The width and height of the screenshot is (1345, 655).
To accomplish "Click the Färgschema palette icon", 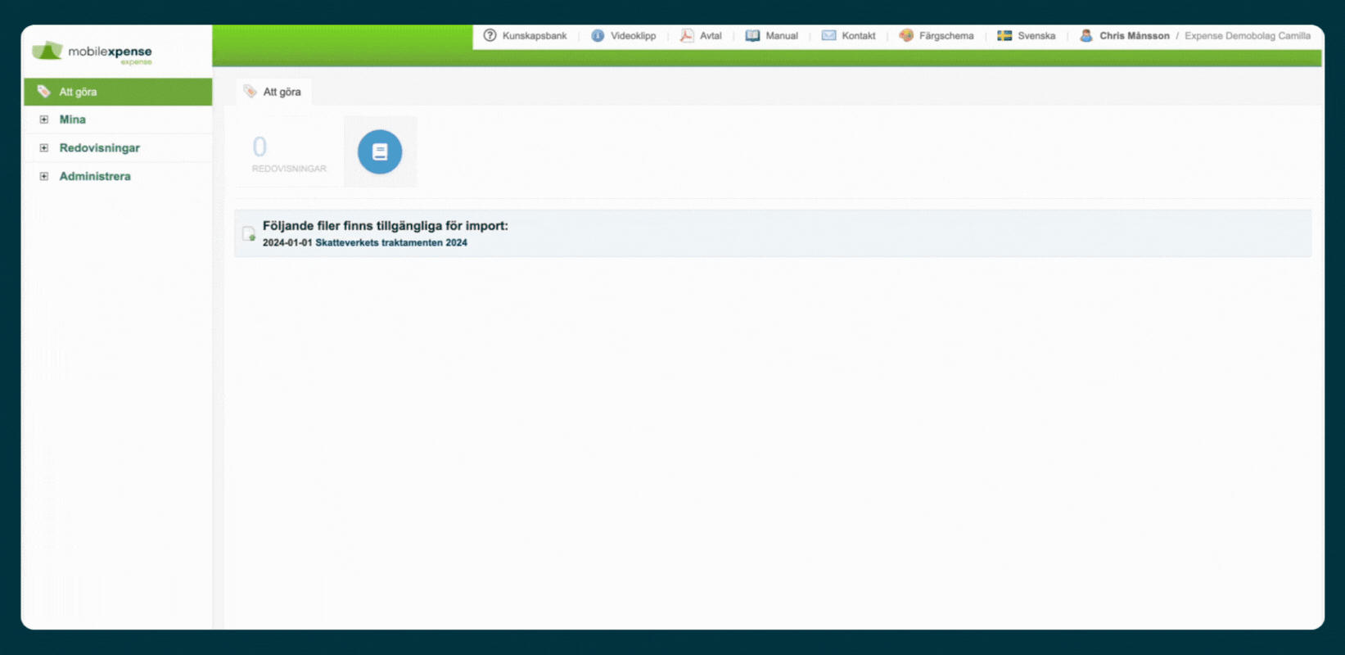I will click(906, 35).
